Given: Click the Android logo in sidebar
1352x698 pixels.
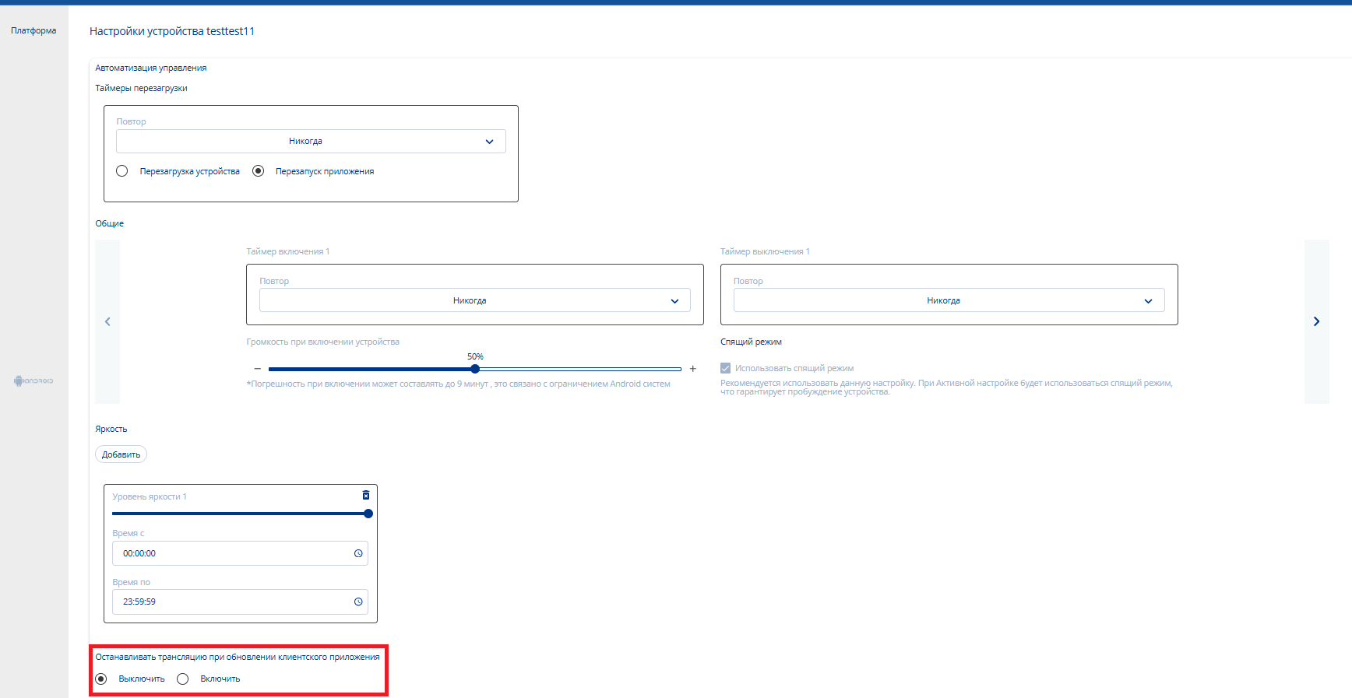Looking at the screenshot, I should pyautogui.click(x=33, y=381).
